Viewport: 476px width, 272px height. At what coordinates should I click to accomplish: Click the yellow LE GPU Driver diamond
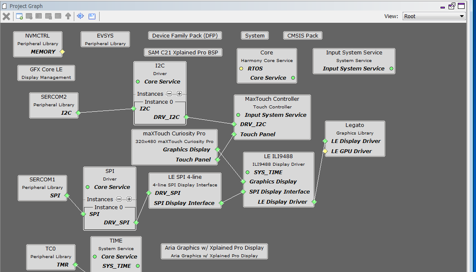(x=325, y=151)
